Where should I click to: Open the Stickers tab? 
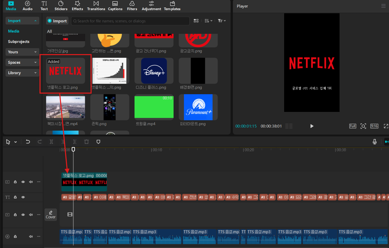coord(61,6)
